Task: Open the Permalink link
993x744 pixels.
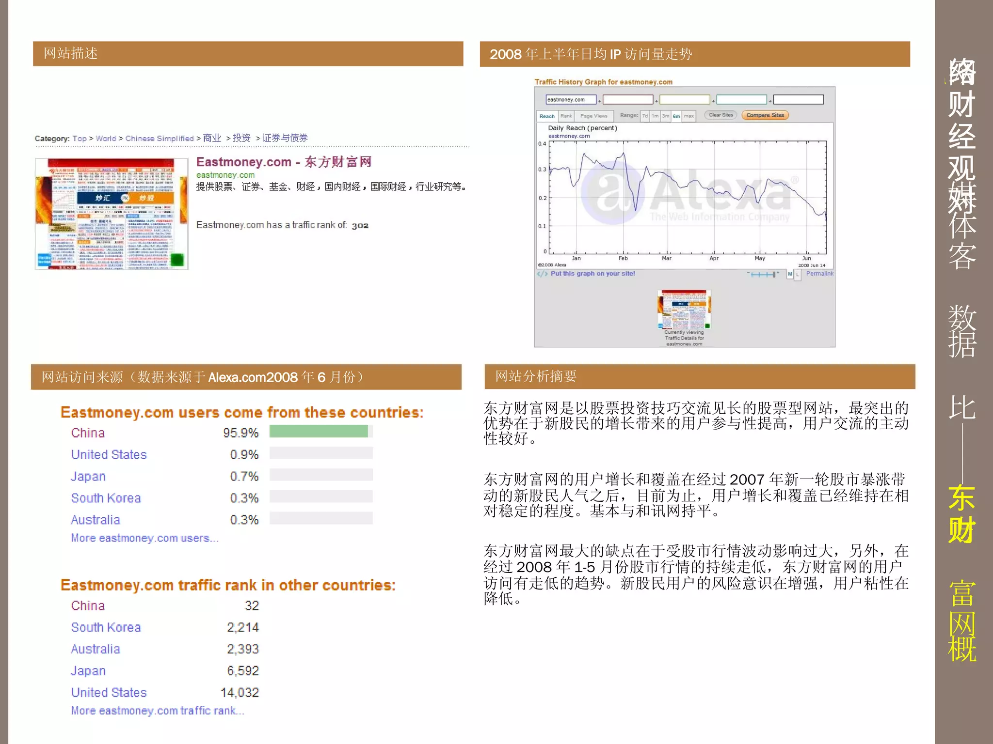Action: 819,274
